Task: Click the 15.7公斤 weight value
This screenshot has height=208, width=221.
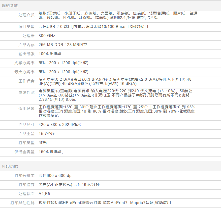Action: click(46, 134)
